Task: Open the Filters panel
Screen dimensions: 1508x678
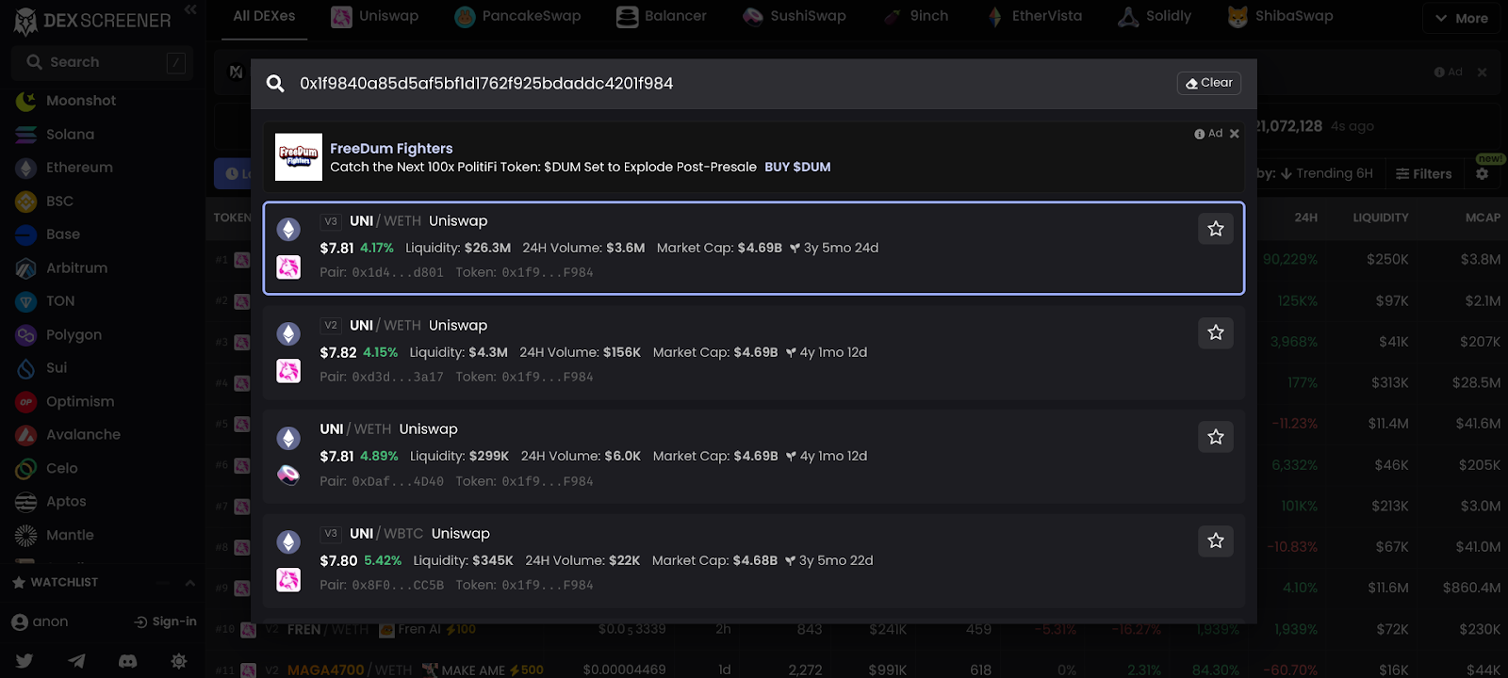Action: [1423, 174]
